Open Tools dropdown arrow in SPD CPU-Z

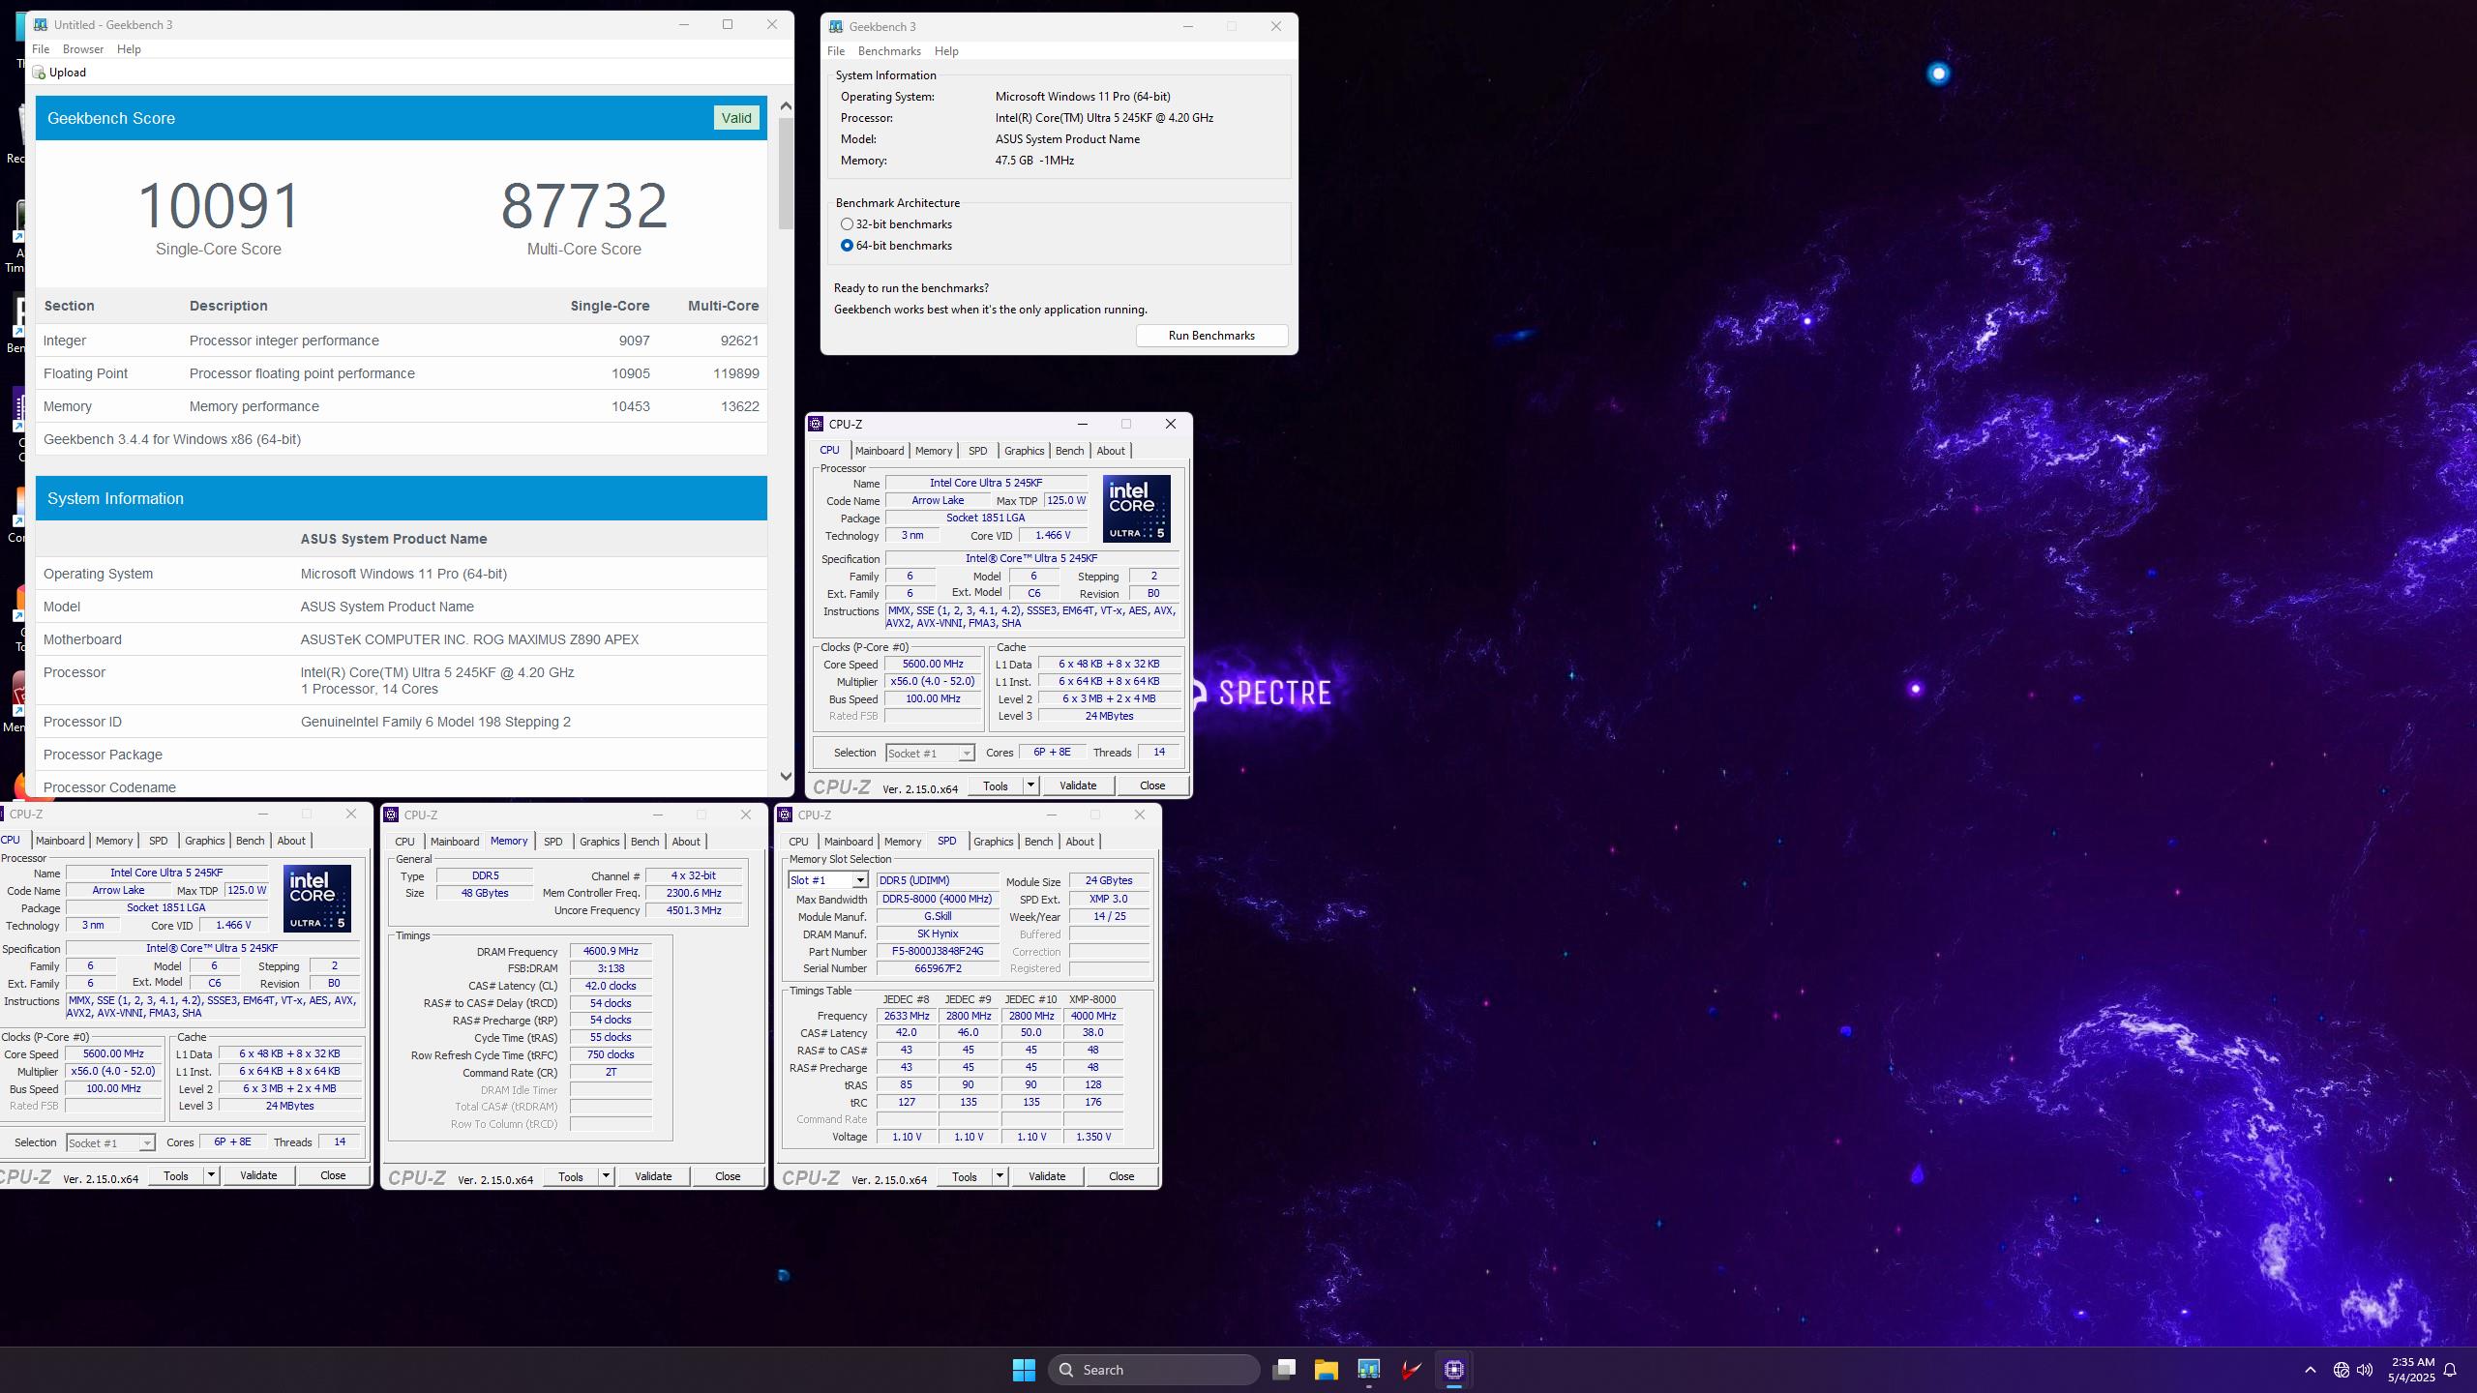click(1000, 1176)
